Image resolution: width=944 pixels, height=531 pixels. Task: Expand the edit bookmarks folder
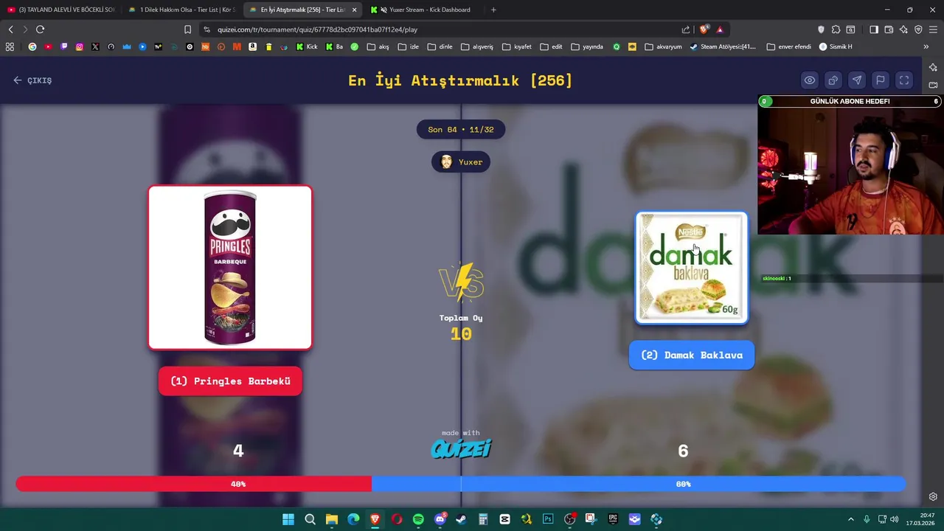coord(551,46)
